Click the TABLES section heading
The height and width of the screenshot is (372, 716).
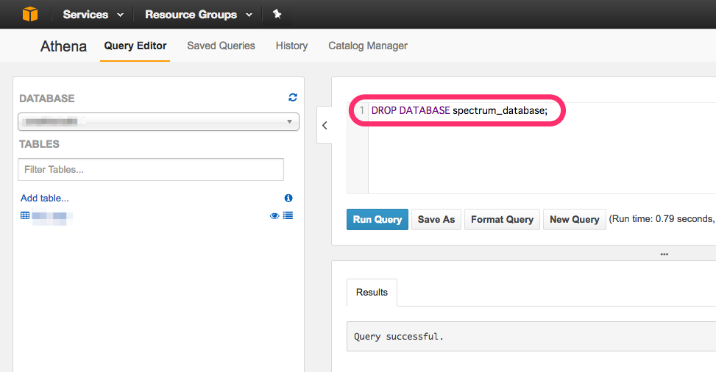39,144
